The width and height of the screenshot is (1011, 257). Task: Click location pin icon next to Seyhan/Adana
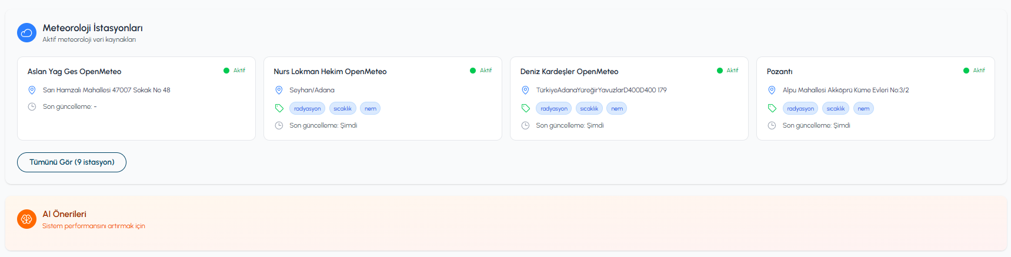(x=279, y=90)
